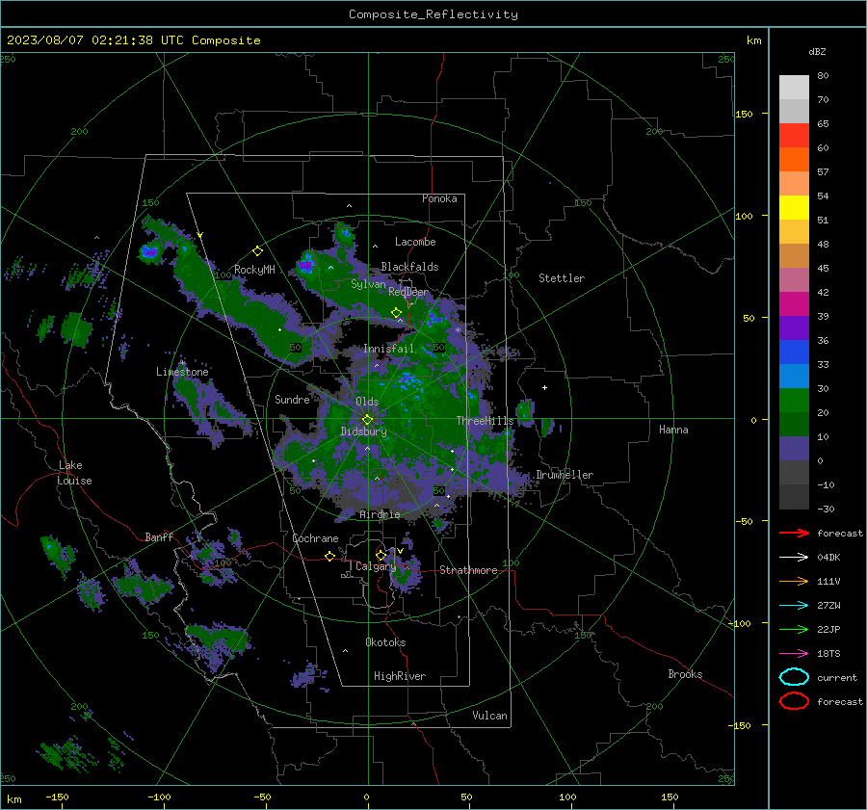Click the Vulcan city label

(489, 716)
